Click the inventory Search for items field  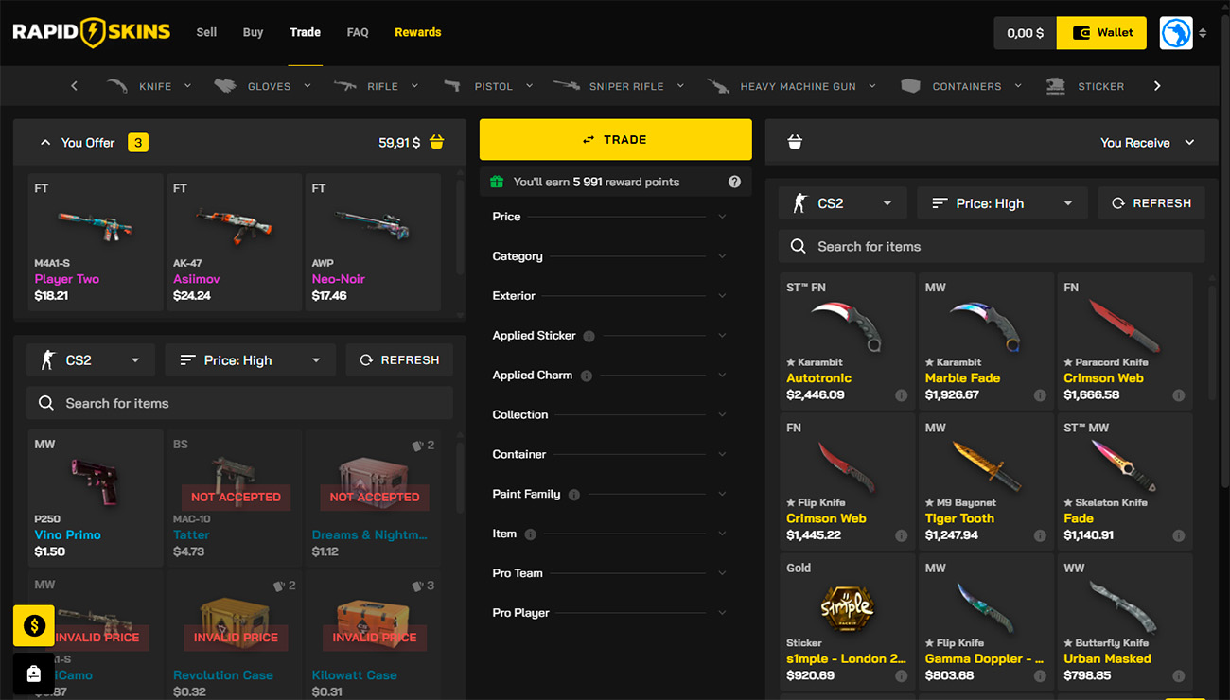[239, 403]
